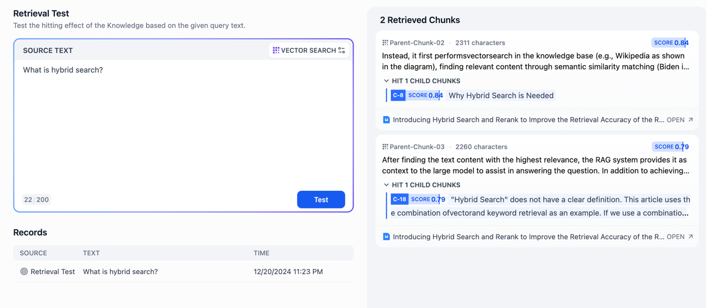Open the Vector Search method selector

click(x=309, y=51)
